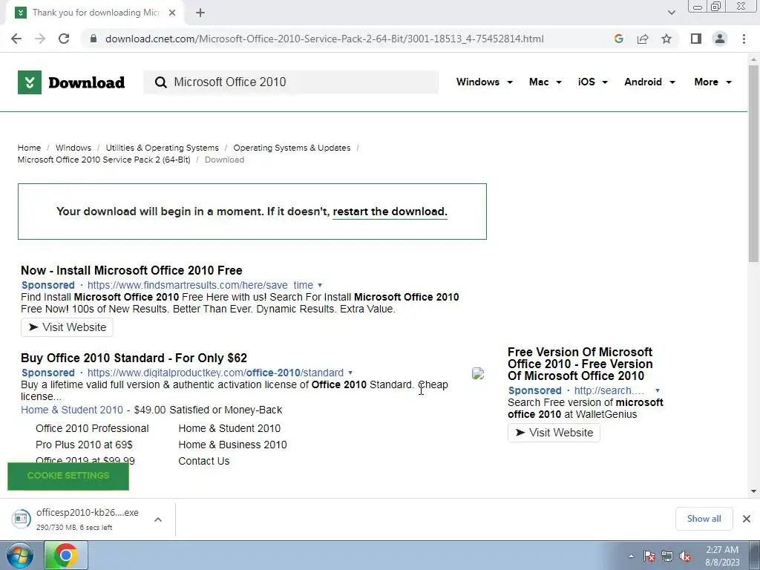Open Google search icon in address bar
The height and width of the screenshot is (570, 760).
pyautogui.click(x=618, y=39)
